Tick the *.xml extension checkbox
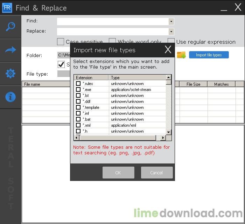Image resolution: width=245 pixels, height=224 pixels. tap(78, 125)
